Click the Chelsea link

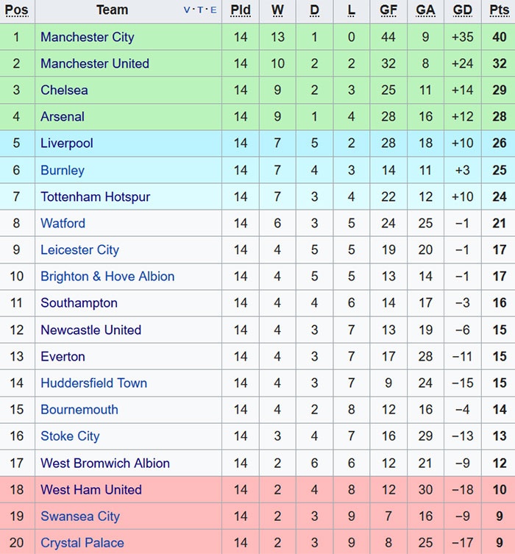[x=64, y=90]
